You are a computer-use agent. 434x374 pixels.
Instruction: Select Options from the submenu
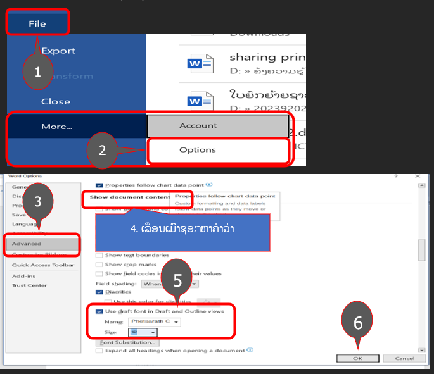click(198, 150)
